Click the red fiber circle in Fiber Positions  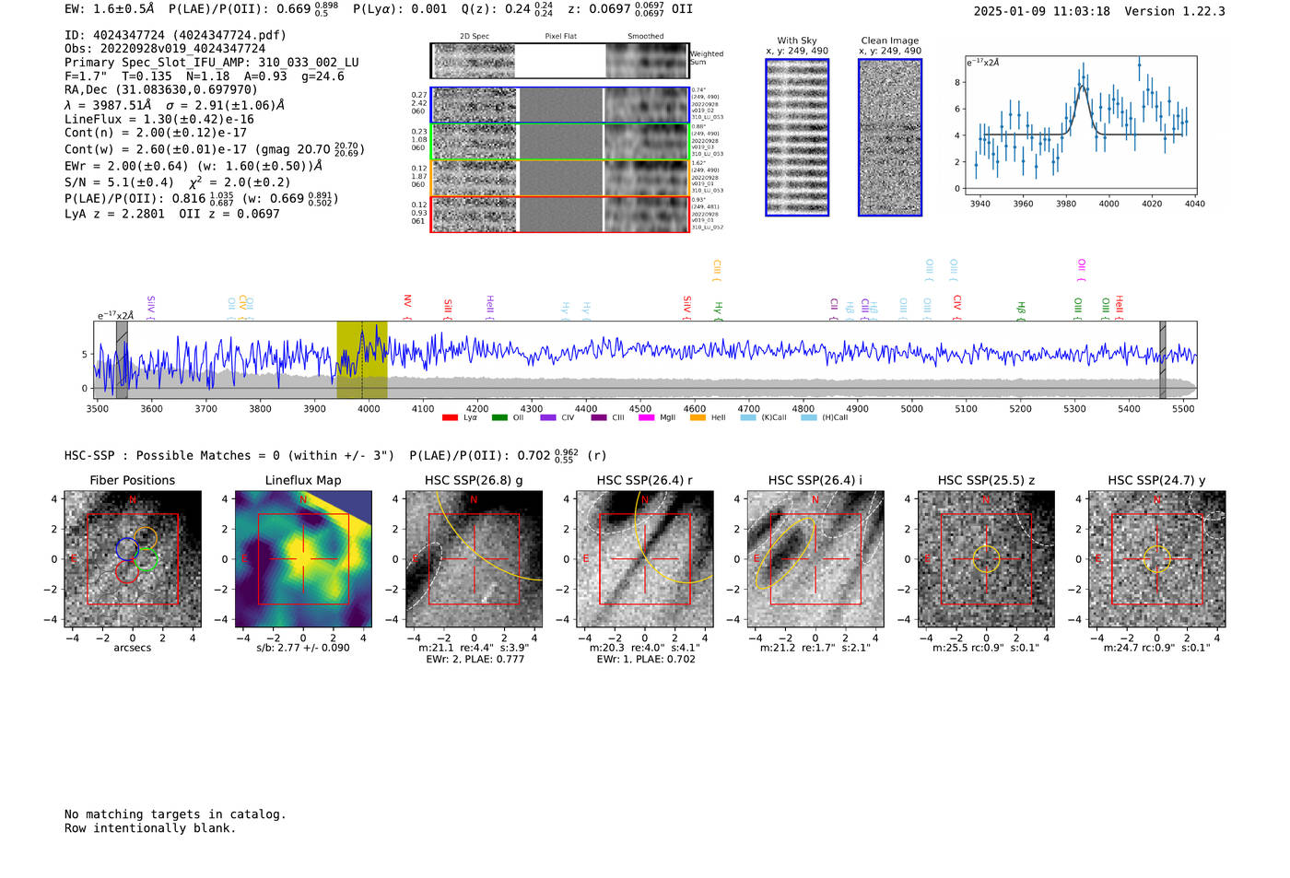pyautogui.click(x=127, y=571)
